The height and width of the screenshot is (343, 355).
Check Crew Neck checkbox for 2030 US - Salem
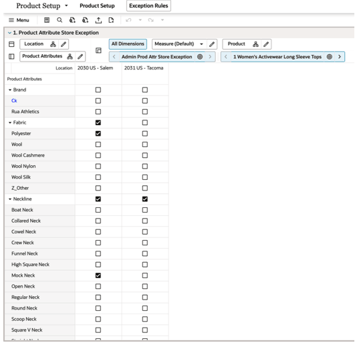point(98,243)
